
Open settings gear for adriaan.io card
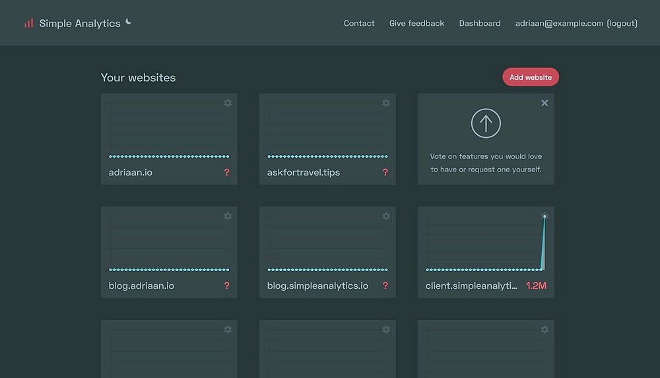(x=228, y=103)
